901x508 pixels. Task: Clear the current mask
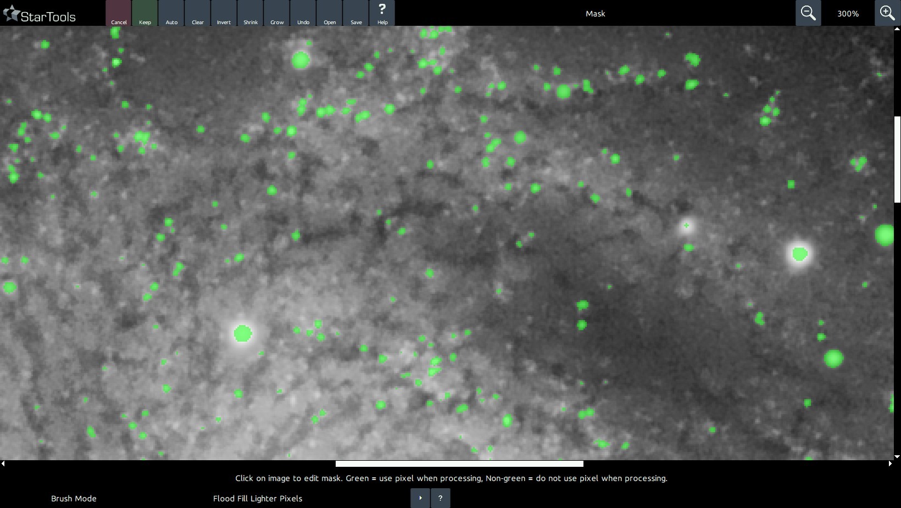coord(198,13)
